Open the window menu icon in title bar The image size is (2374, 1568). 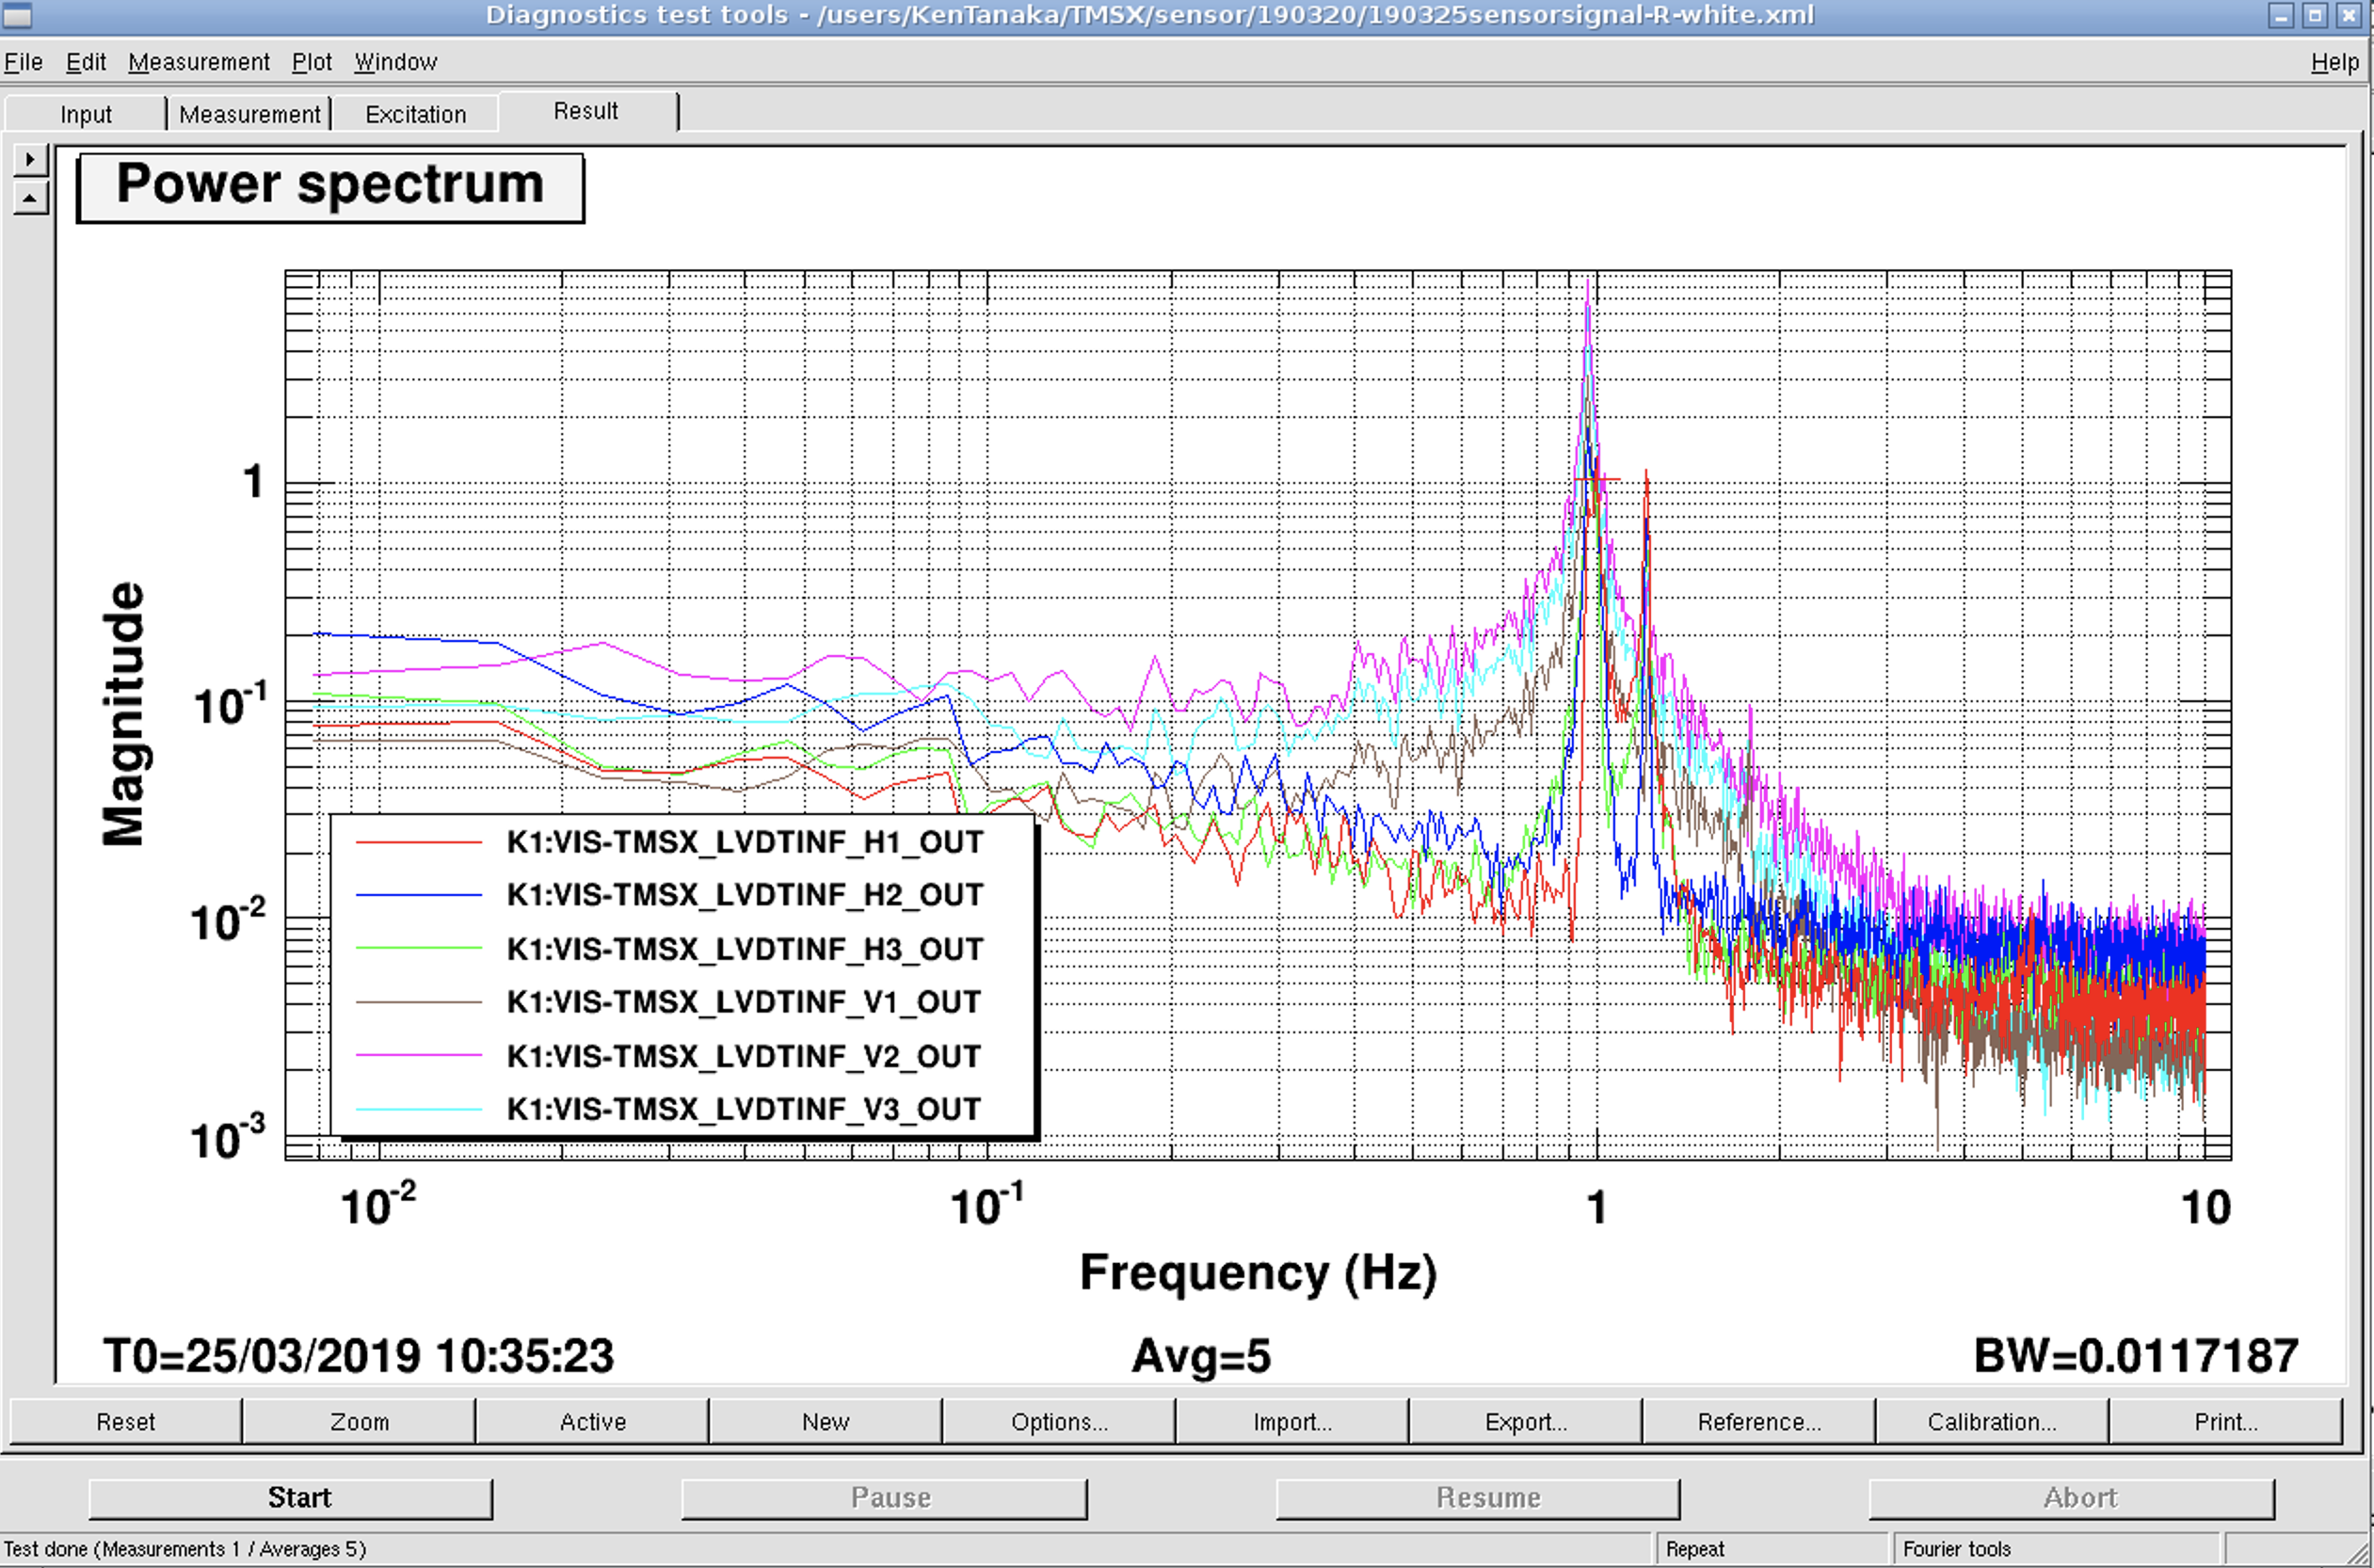17,15
